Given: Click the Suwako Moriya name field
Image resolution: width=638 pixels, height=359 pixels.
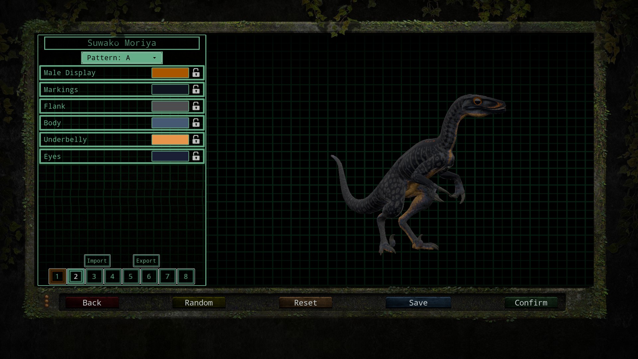Looking at the screenshot, I should [122, 43].
